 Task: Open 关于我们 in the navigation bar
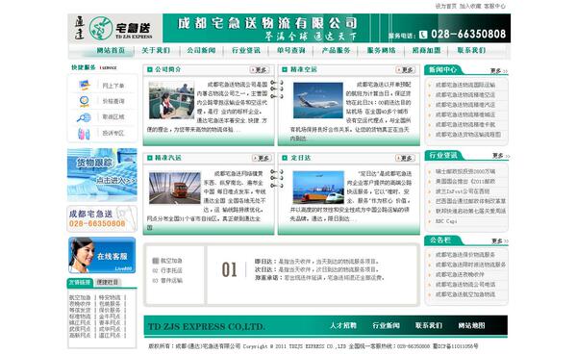(156, 50)
